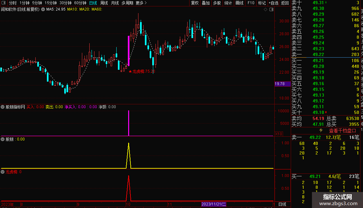Click the X10 scale label
363x208 pixels.
coord(279,134)
